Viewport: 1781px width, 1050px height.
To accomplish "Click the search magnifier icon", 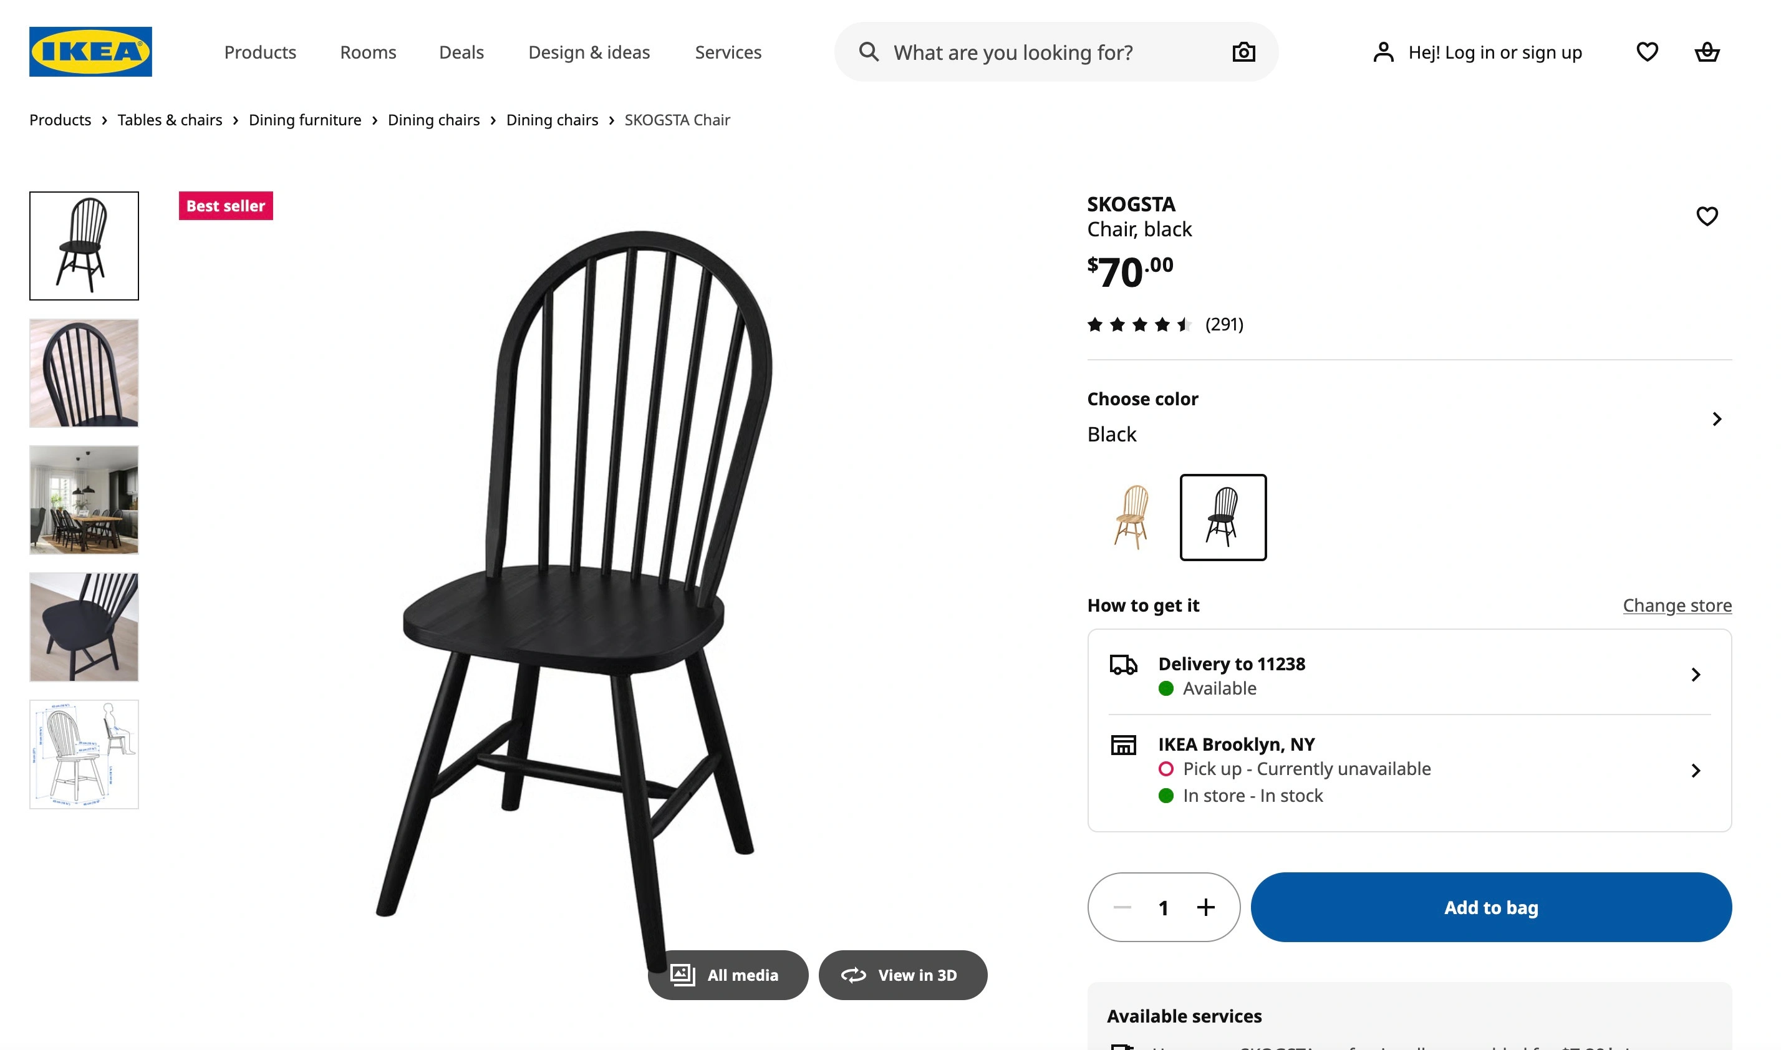I will (868, 52).
